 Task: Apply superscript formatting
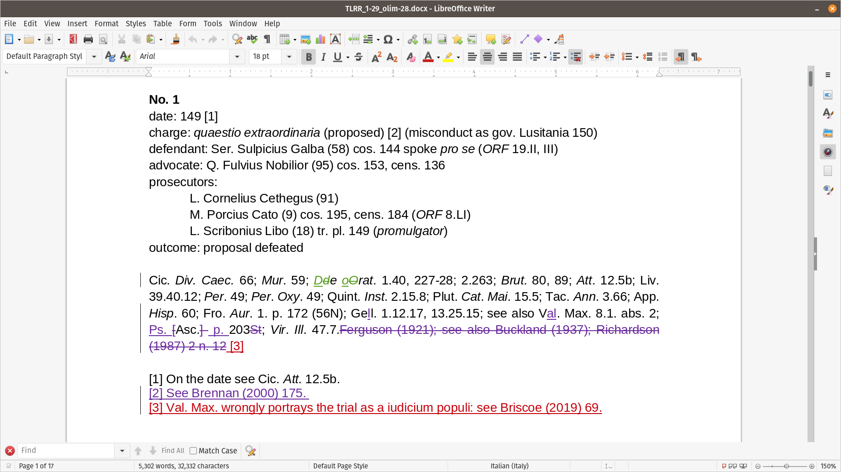tap(377, 57)
